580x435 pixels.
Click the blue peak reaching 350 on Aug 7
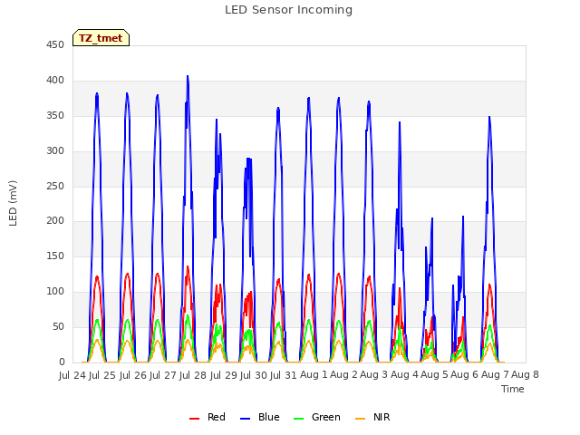pyautogui.click(x=489, y=117)
